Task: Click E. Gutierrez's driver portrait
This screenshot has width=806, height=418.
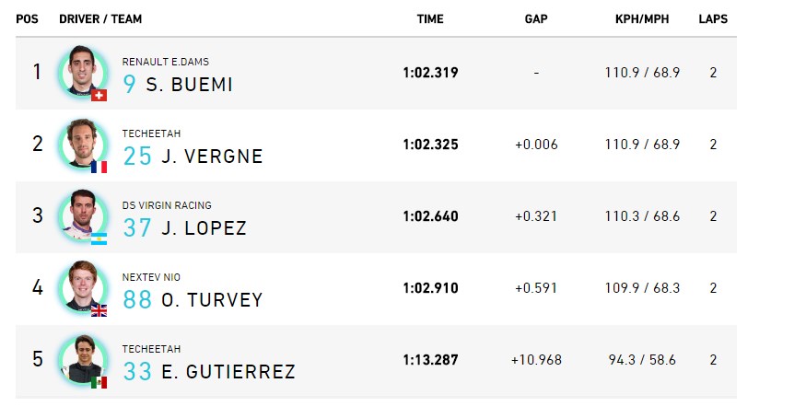Action: click(x=82, y=359)
